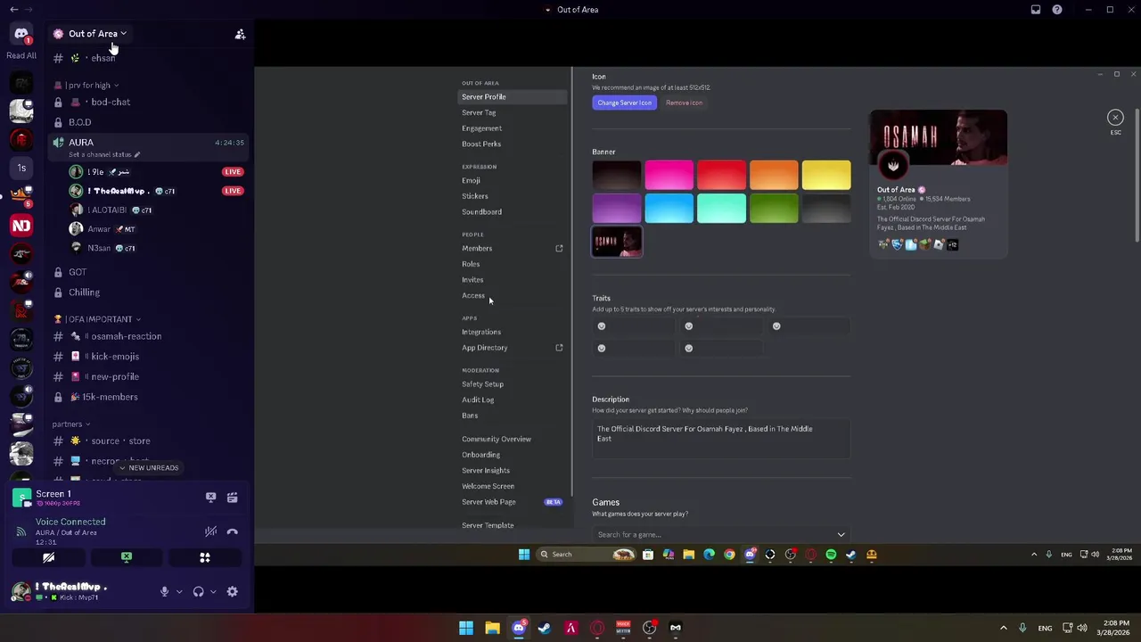This screenshot has width=1141, height=642.
Task: Click the invite people icon beside Out of Area
Action: point(240,34)
